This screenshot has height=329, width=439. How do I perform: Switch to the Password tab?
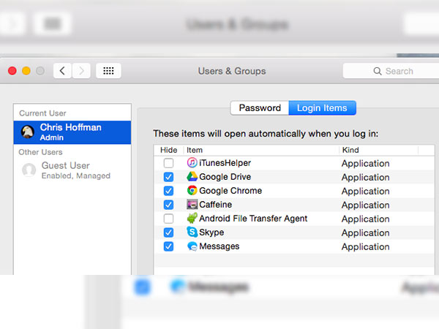260,108
